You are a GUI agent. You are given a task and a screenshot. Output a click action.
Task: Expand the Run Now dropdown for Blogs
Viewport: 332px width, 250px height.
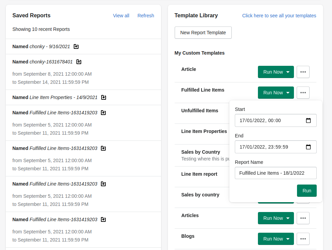288,239
